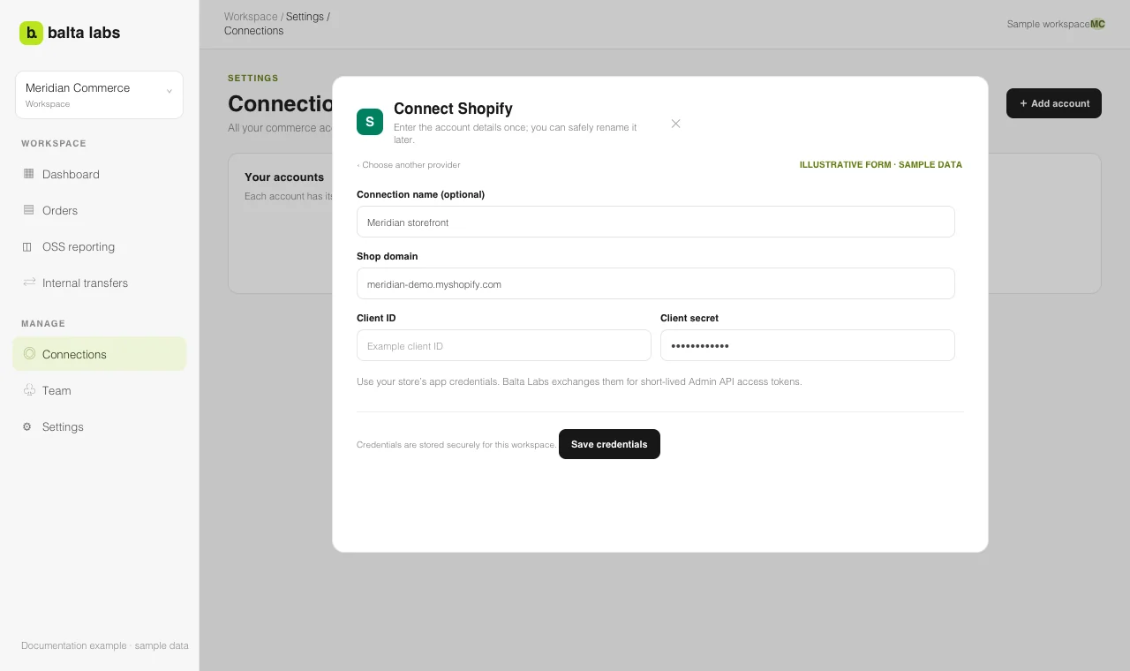
Task: Open the Settings sidebar item
Action: click(99, 426)
